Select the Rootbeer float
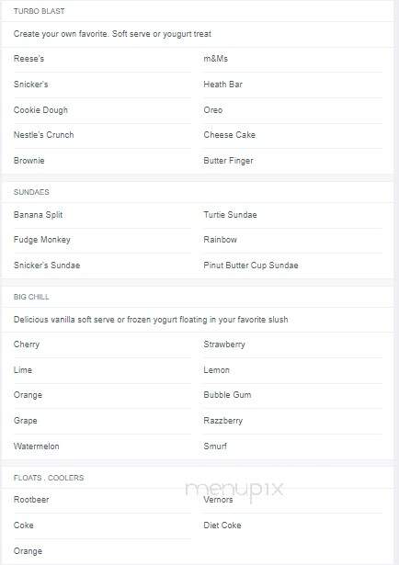The width and height of the screenshot is (399, 565). (31, 500)
